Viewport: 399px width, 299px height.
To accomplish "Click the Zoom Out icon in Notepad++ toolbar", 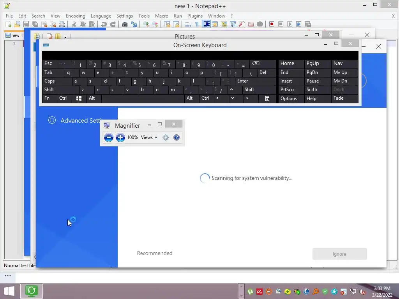I will 155,24.
